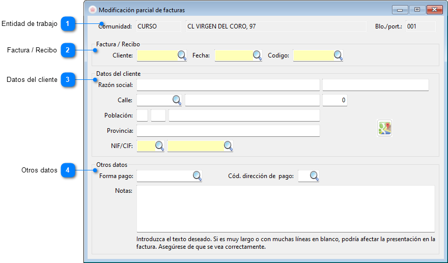
Task: Click the first Razón social text field
Action: [x=228, y=85]
